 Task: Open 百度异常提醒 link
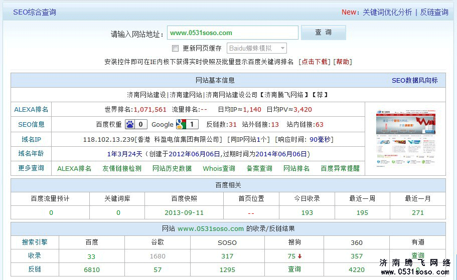point(340,168)
